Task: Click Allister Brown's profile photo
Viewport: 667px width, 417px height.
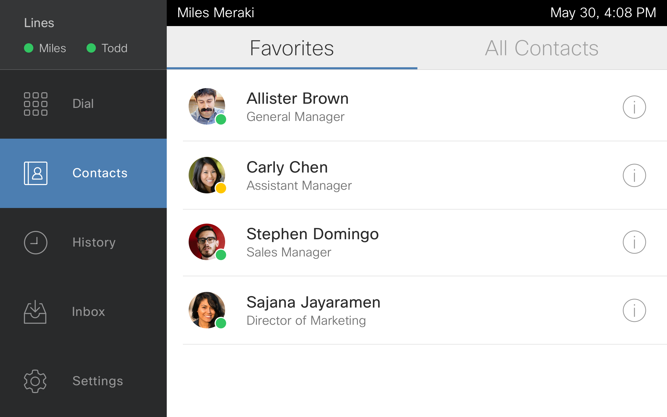Action: pos(207,106)
